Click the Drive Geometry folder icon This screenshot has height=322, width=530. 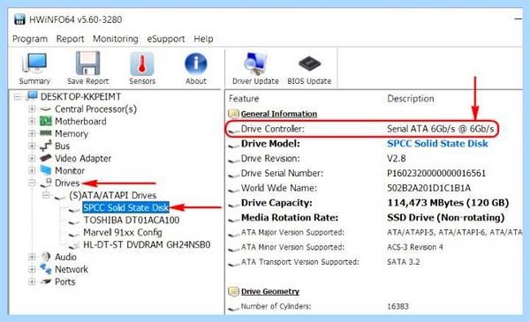click(x=233, y=291)
